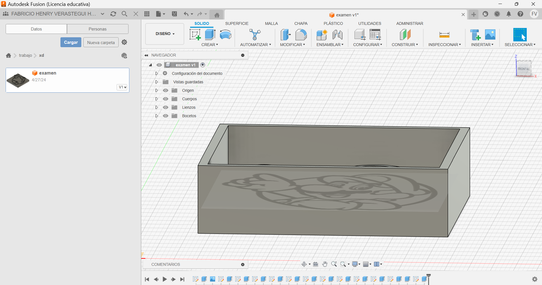Activate the Select tool icon
The width and height of the screenshot is (542, 285).
(520, 34)
